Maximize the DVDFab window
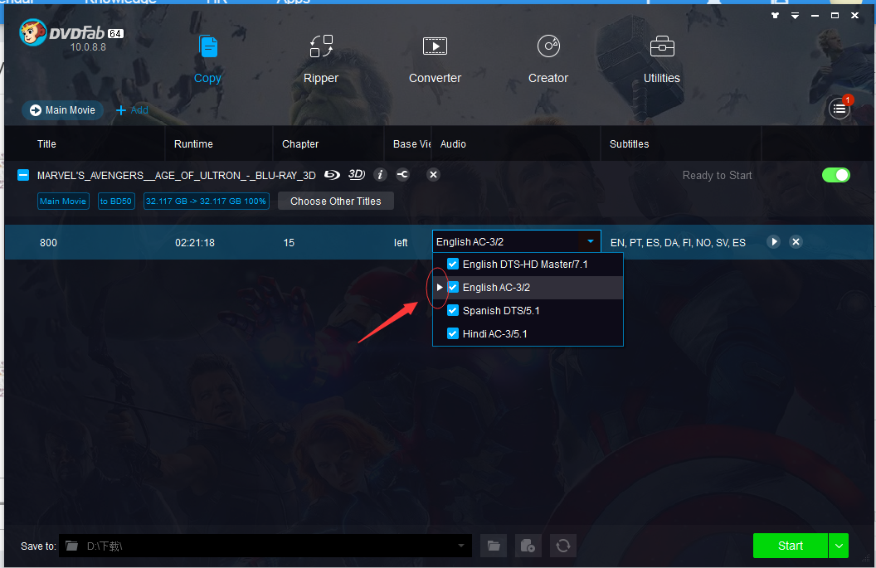Screen dimensions: 876x568 pyautogui.click(x=835, y=16)
